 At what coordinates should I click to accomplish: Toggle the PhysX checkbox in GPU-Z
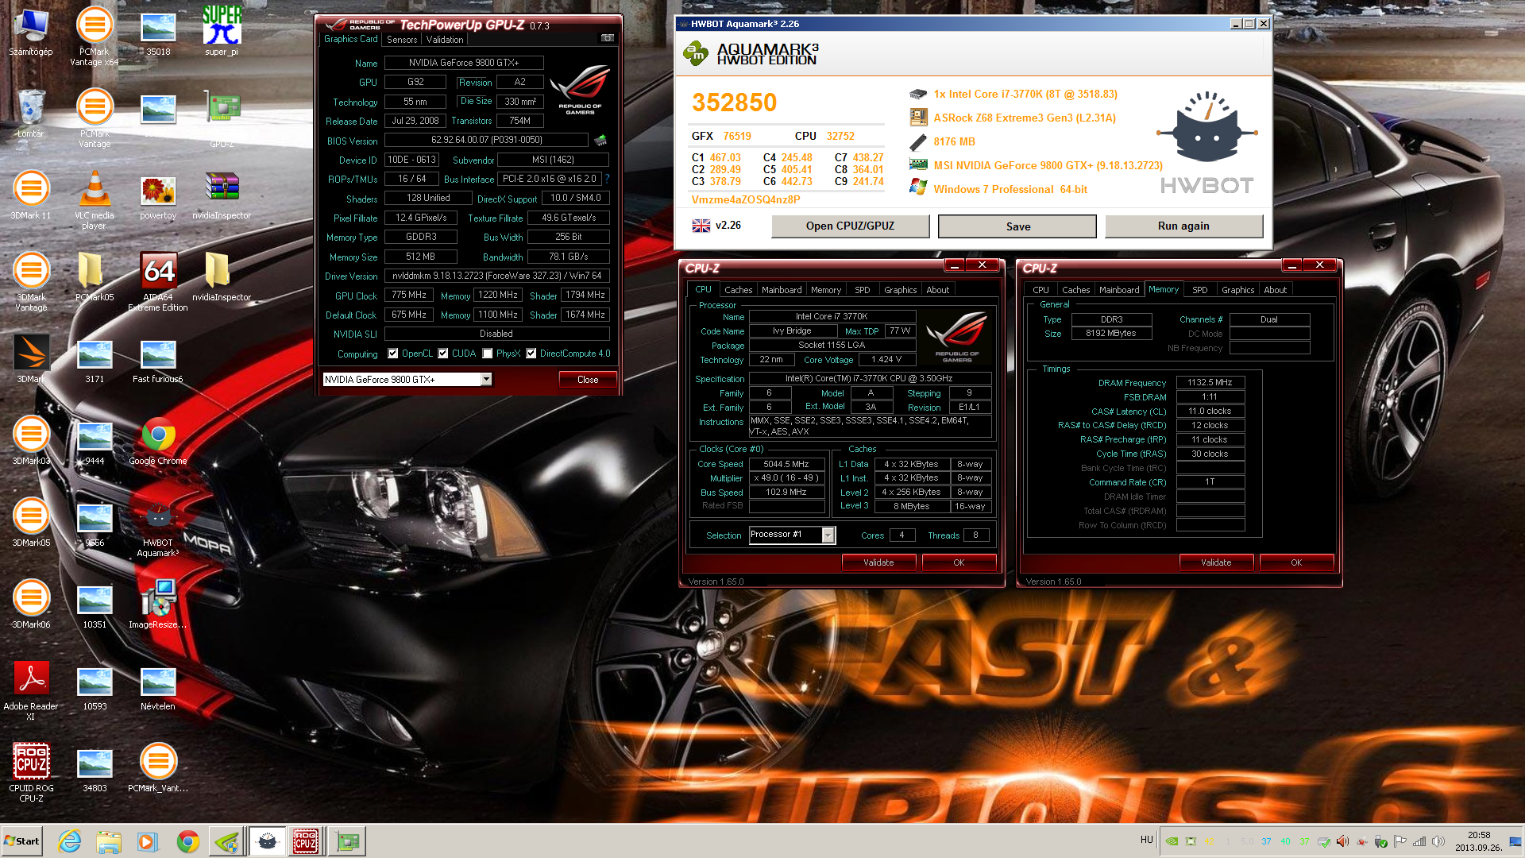[x=488, y=354]
